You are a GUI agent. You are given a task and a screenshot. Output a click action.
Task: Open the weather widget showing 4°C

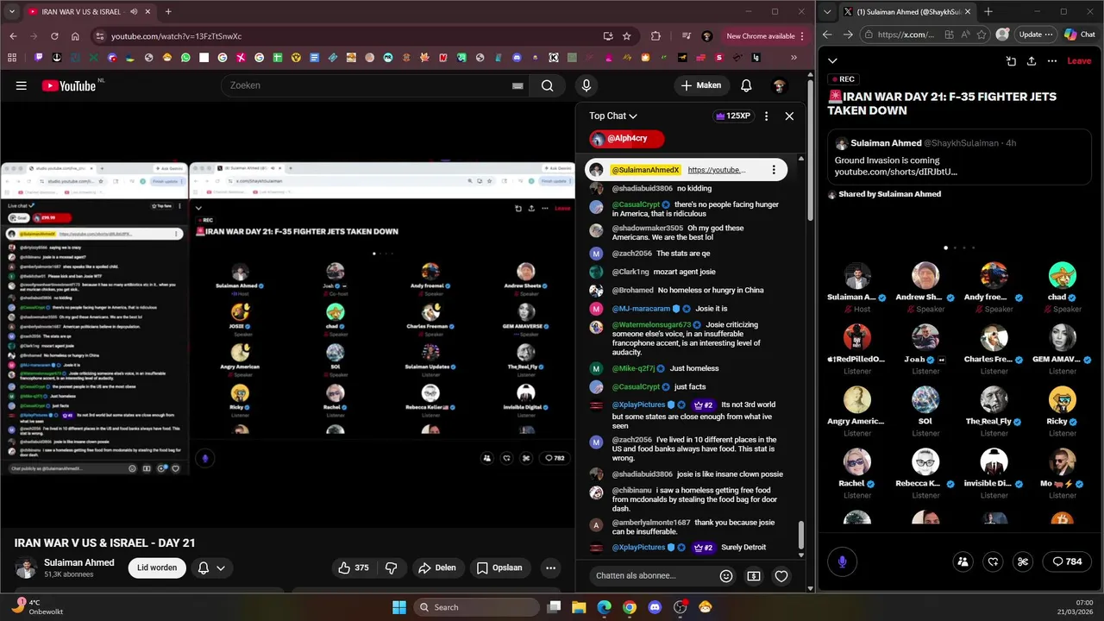coord(38,606)
